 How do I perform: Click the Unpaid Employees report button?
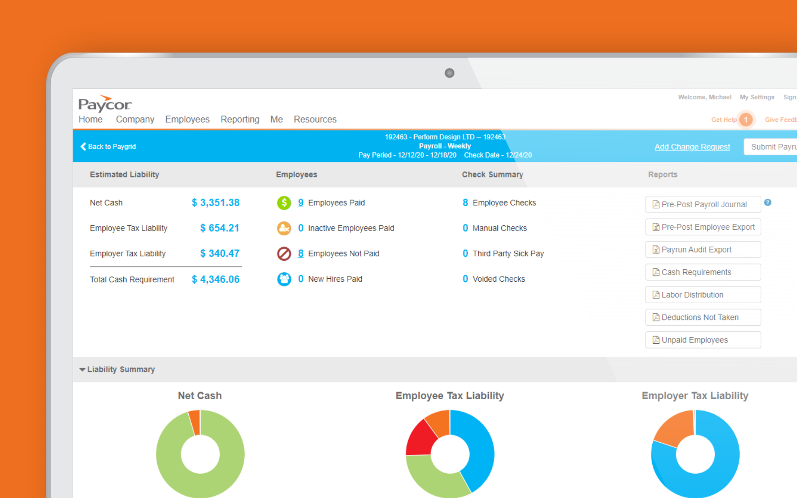(703, 340)
